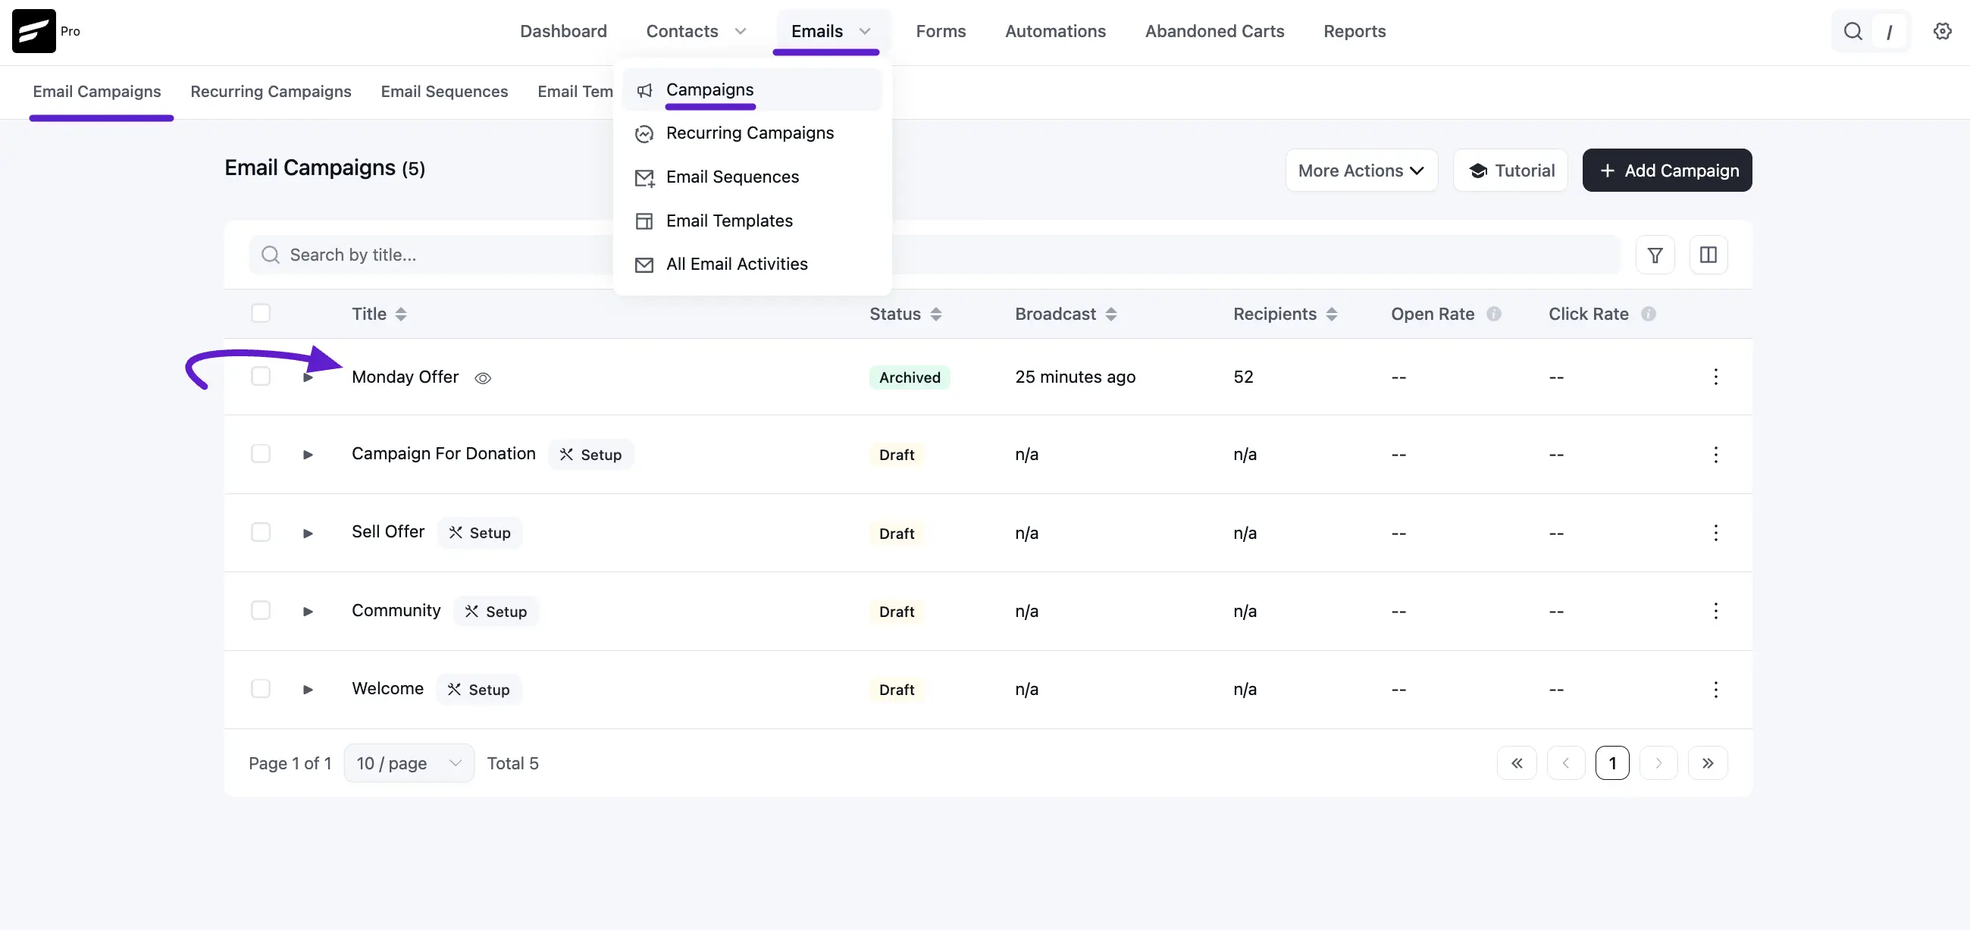Open the Tutorial button
This screenshot has width=1970, height=930.
coord(1511,171)
